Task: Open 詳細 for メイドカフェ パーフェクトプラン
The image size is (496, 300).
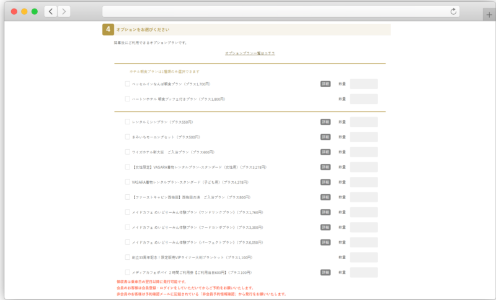Action: pyautogui.click(x=325, y=242)
